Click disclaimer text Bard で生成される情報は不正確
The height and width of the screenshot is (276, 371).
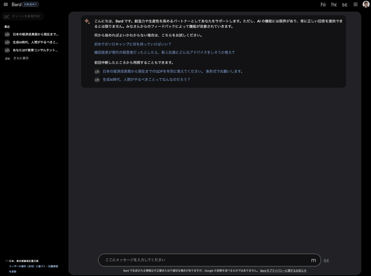(191, 270)
